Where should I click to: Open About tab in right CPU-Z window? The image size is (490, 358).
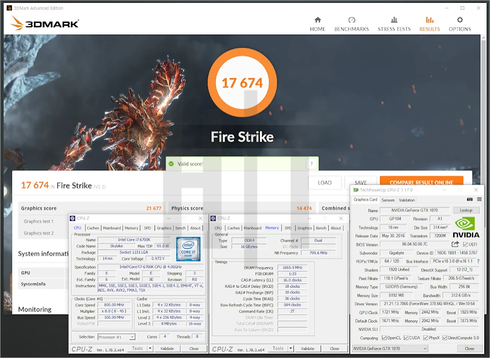coord(336,228)
